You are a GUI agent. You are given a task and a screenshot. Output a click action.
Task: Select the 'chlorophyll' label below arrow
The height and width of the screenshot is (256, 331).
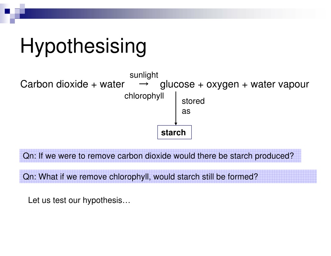click(144, 96)
